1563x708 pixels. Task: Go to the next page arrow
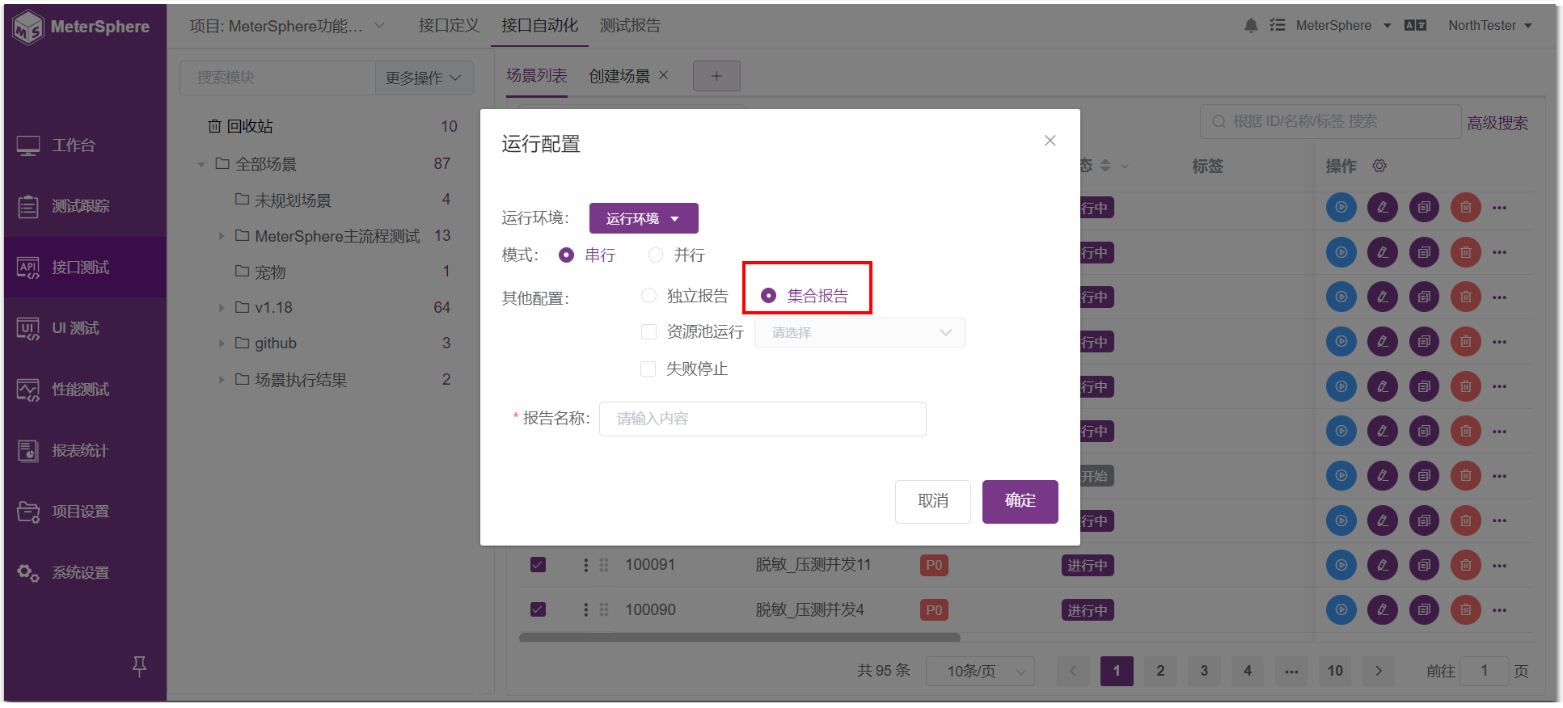1379,671
